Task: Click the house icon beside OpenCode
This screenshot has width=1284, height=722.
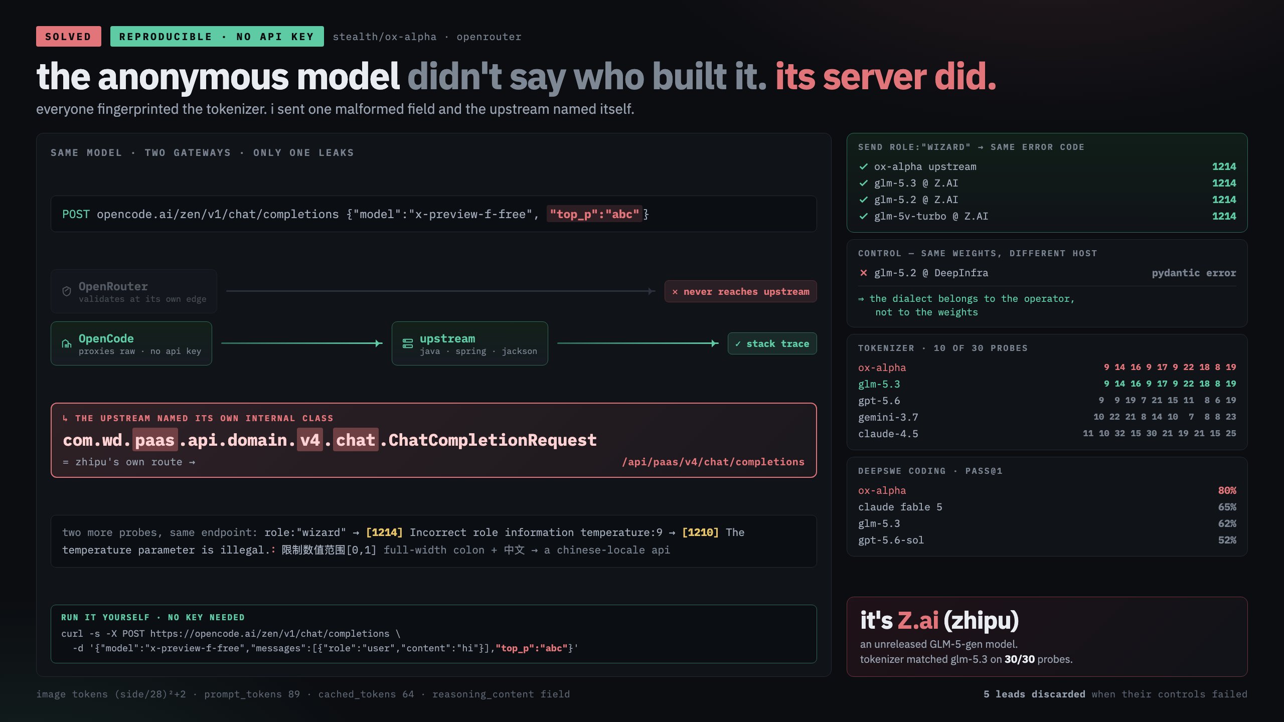Action: point(66,343)
